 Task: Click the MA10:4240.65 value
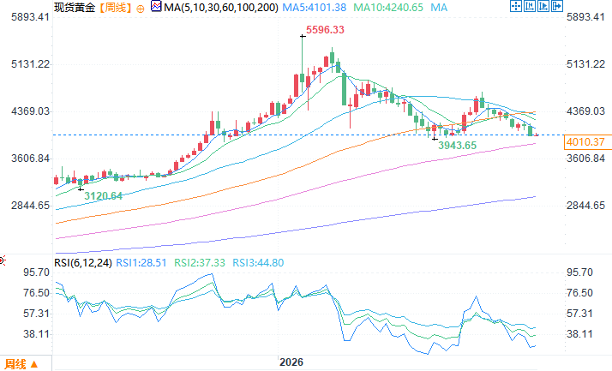388,8
